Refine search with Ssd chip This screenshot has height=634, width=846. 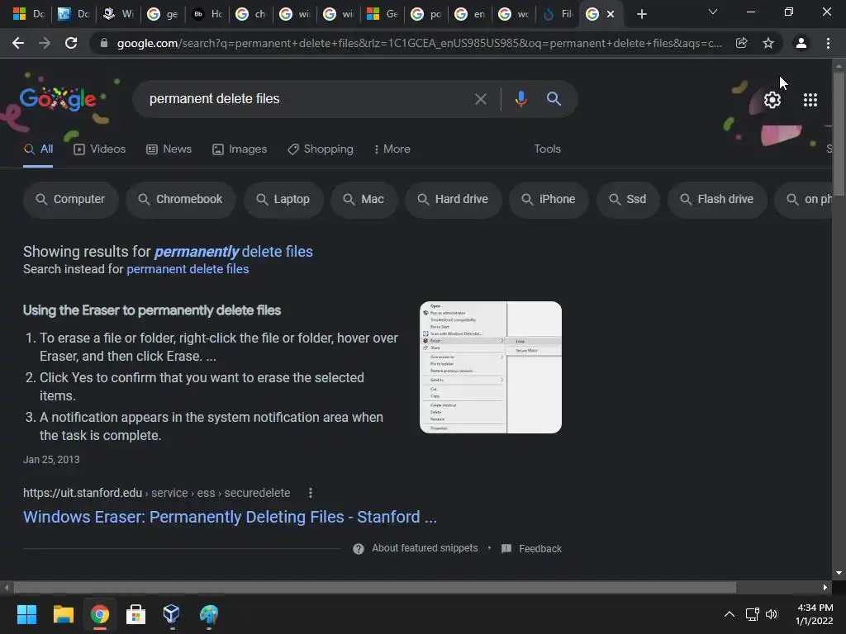[x=628, y=200]
